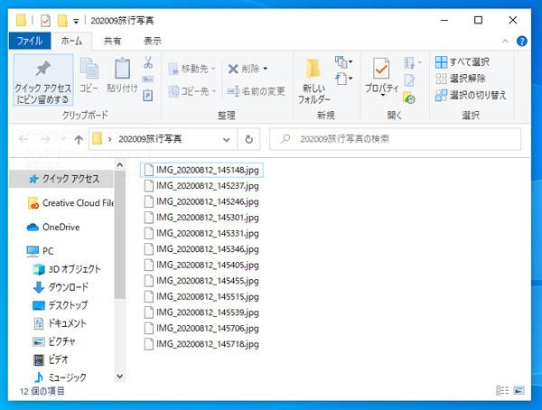Select file IMG_20200812_145301.jpg

coord(201,218)
